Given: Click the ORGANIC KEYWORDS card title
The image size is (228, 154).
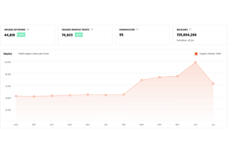Looking at the screenshot, I should tap(15, 30).
